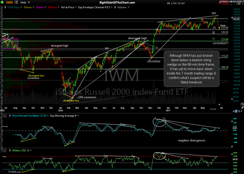The image size is (244, 174).
Task: Click the 15 value in the header
Action: pyautogui.click(x=169, y=3)
